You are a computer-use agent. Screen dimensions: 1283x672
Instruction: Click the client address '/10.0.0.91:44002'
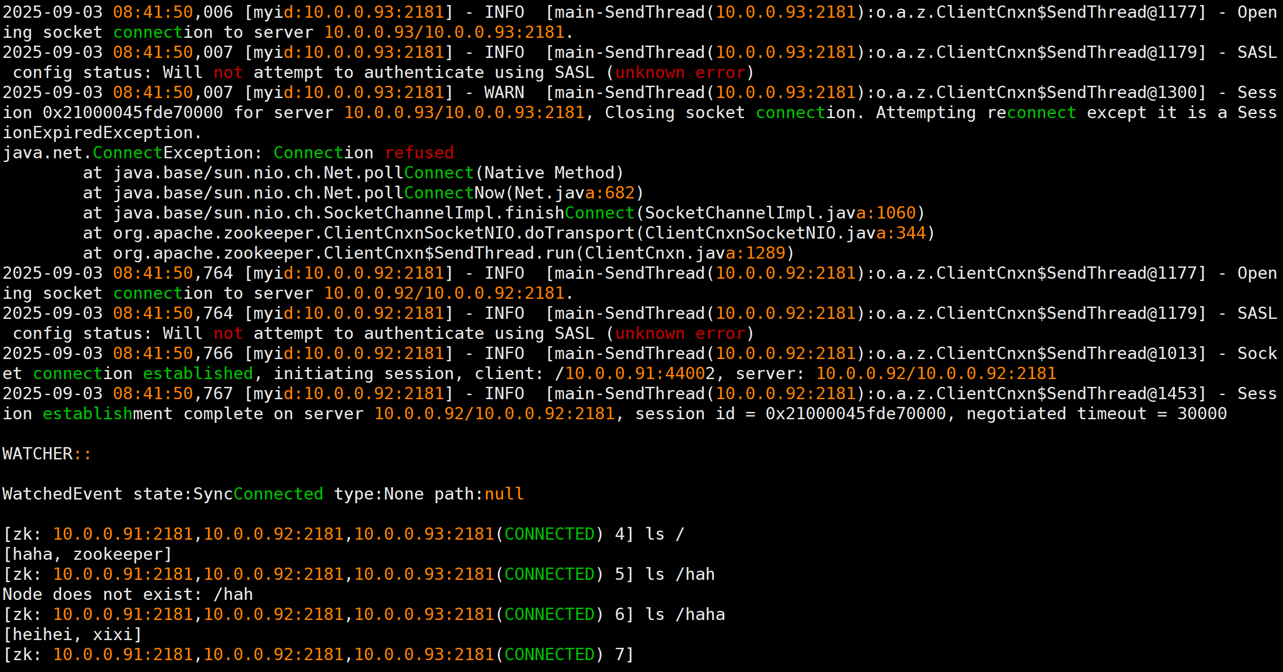pyautogui.click(x=635, y=373)
